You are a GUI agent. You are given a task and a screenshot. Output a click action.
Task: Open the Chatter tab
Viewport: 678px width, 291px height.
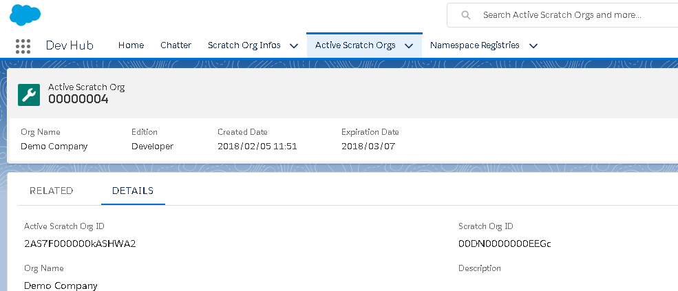pos(176,45)
